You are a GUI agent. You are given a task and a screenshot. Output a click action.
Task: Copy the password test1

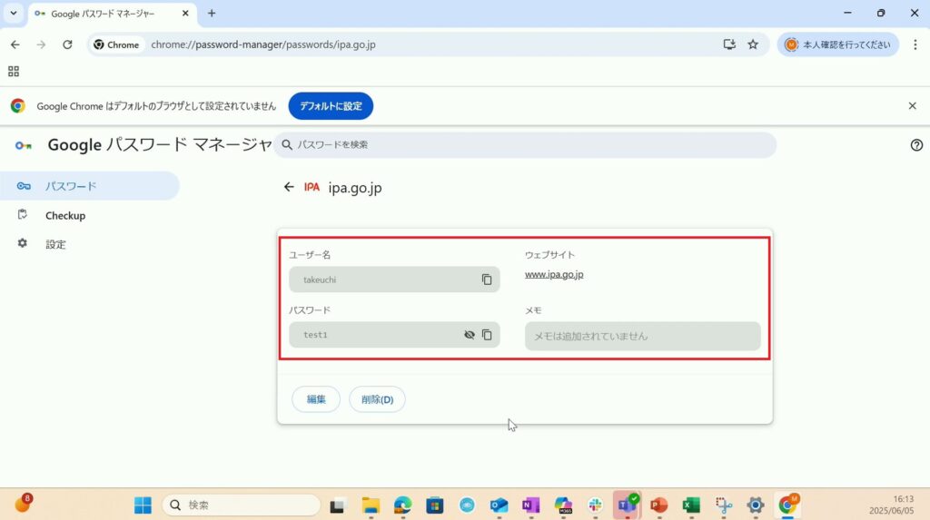[487, 335]
